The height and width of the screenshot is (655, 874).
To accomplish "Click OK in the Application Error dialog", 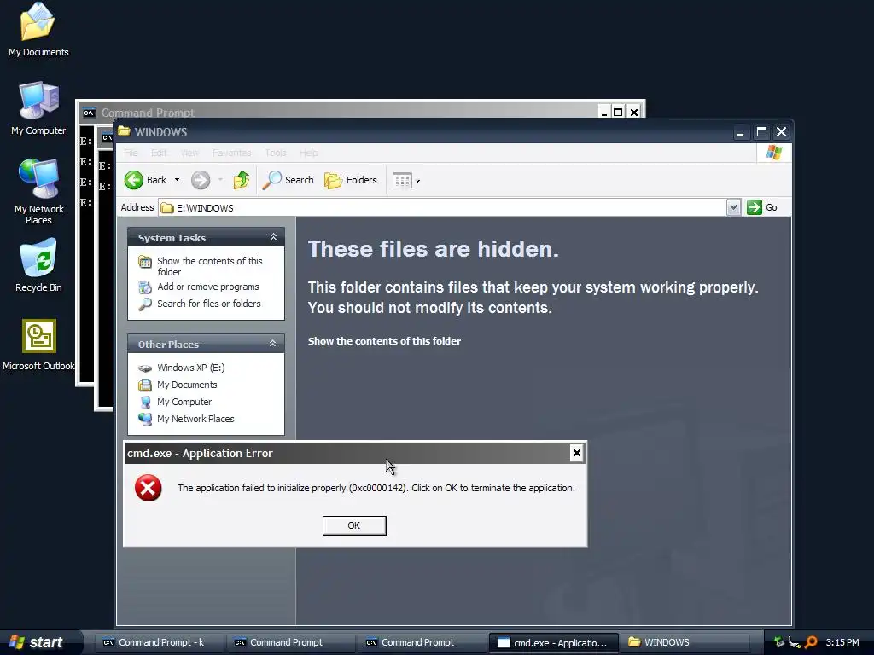I will (354, 525).
